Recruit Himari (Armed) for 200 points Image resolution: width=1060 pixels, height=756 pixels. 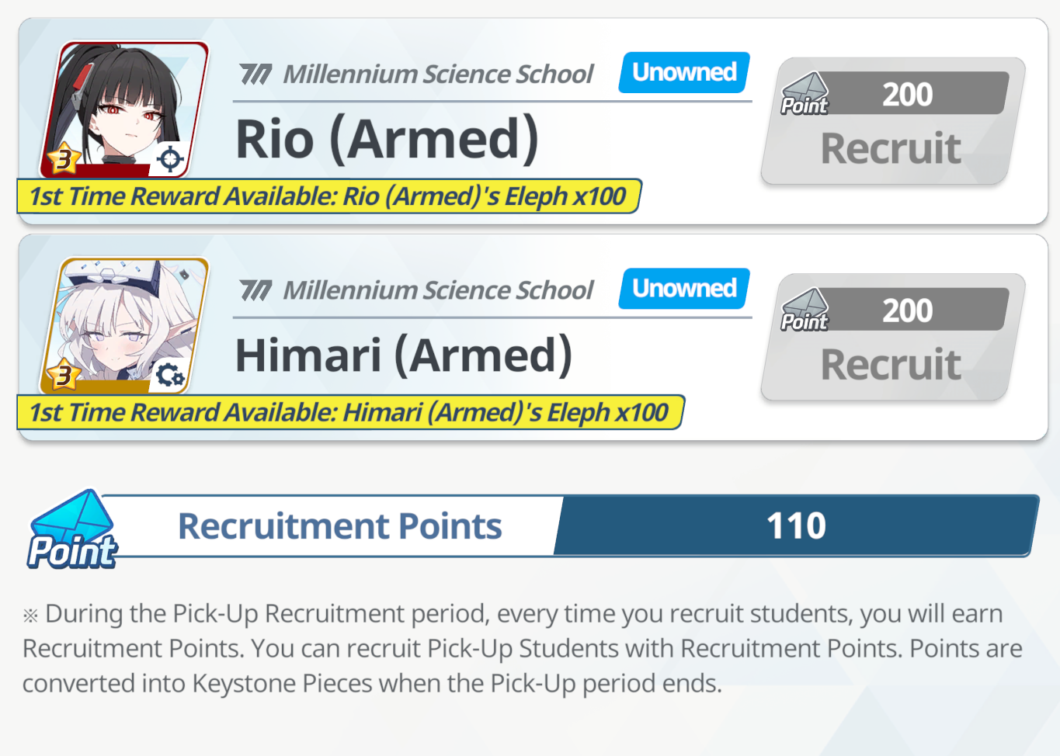(893, 337)
